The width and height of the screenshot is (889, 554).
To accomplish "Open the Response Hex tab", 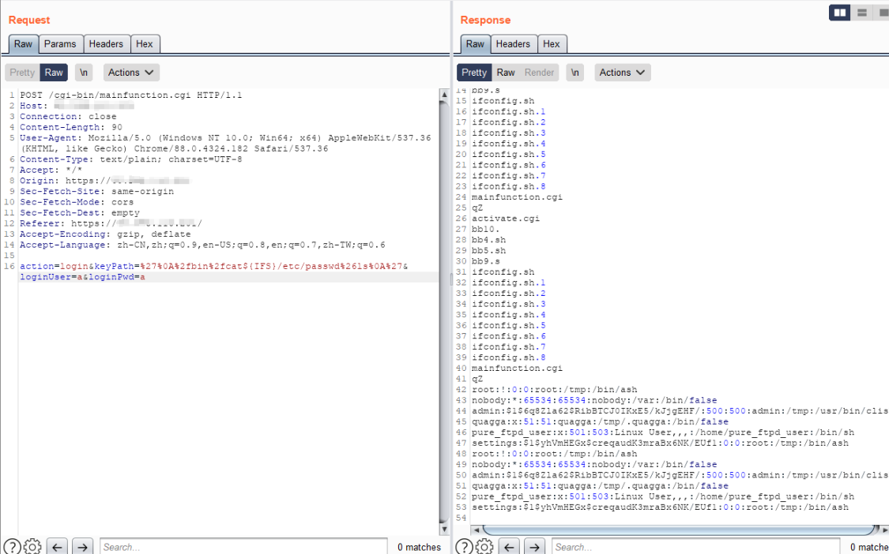I will pos(552,44).
